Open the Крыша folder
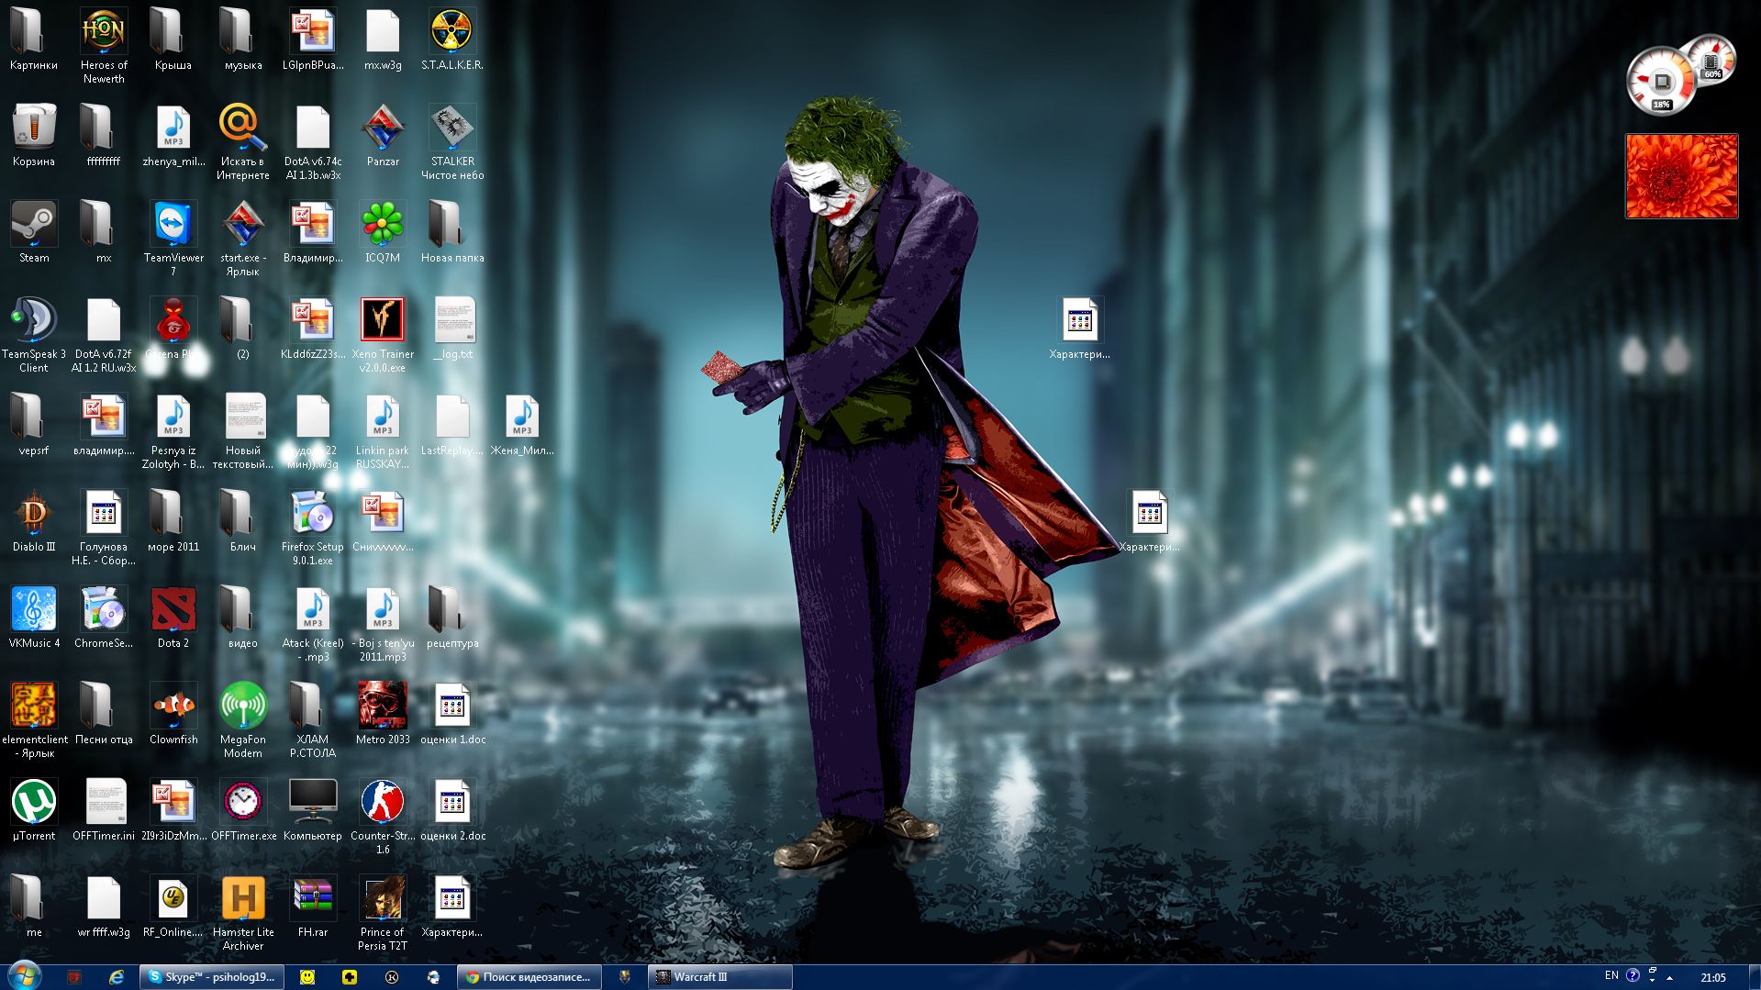Viewport: 1761px width, 990px height. pos(173,39)
